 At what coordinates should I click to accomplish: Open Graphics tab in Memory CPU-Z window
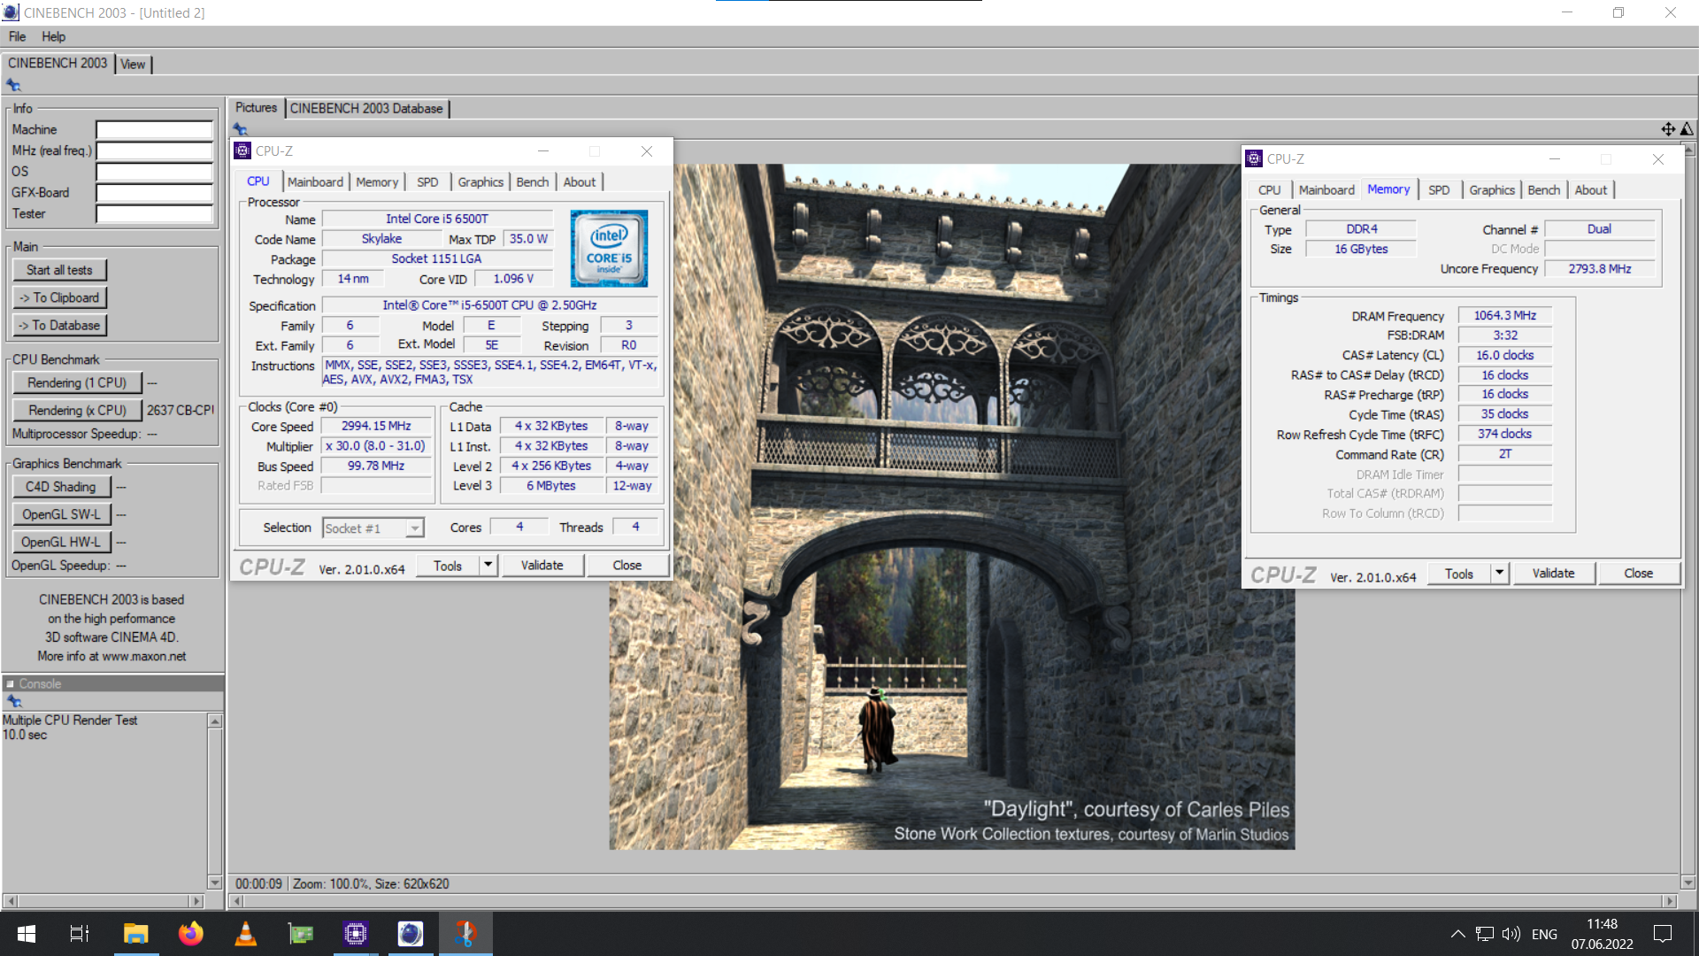coord(1492,190)
